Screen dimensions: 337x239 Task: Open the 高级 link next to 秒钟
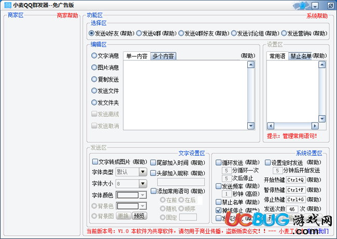(252, 194)
